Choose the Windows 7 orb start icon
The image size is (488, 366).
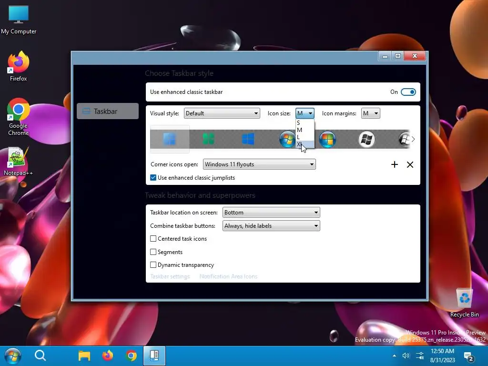click(x=287, y=139)
